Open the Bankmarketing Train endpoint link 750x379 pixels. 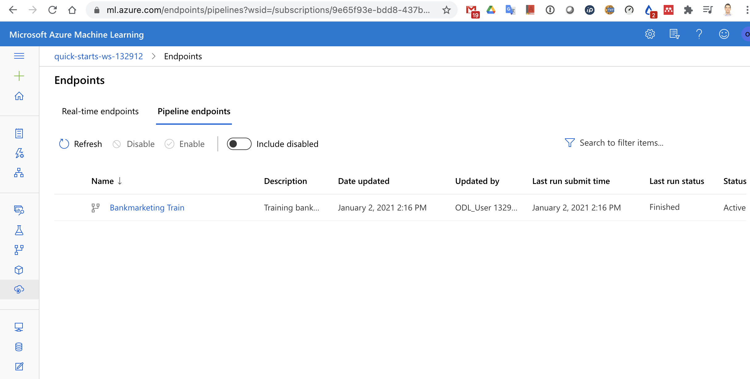click(147, 208)
